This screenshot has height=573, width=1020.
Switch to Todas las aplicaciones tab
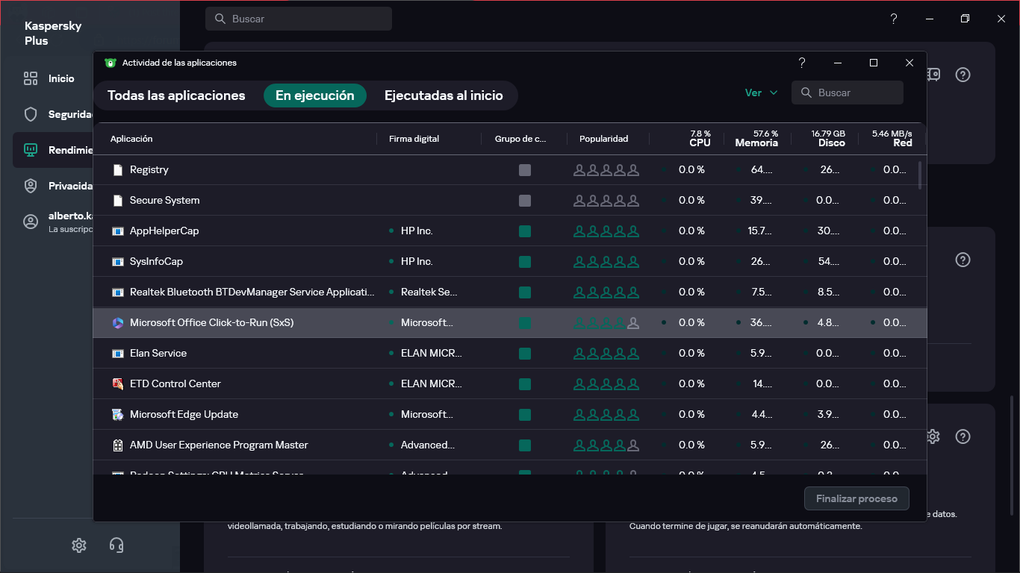pyautogui.click(x=176, y=95)
